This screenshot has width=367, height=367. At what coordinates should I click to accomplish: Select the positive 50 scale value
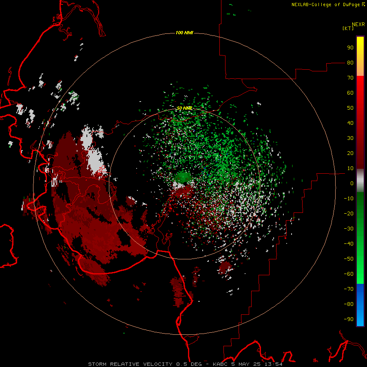(x=350, y=108)
